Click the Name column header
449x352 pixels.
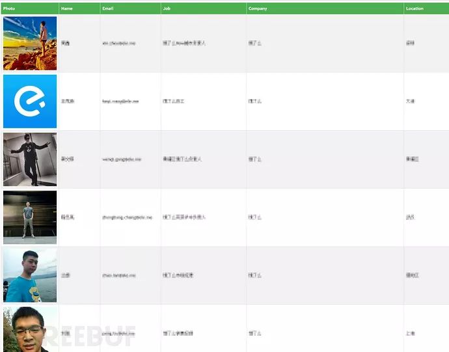click(x=79, y=8)
